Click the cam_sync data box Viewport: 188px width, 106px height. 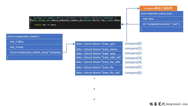tap(99, 44)
